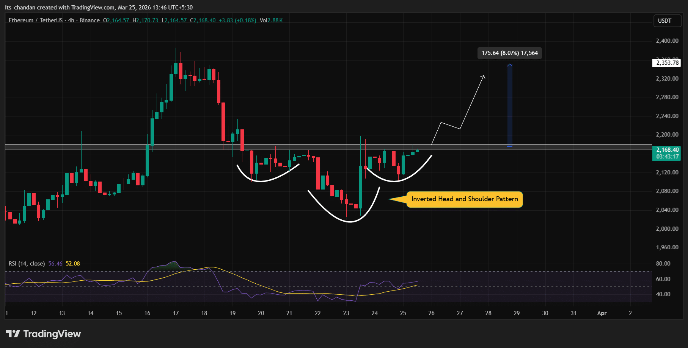Click the 4h interval in chart title
688x348 pixels.
(x=71, y=20)
